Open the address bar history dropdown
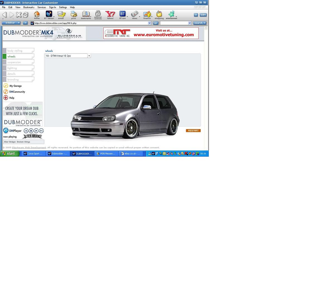The width and height of the screenshot is (313, 301). [150, 23]
